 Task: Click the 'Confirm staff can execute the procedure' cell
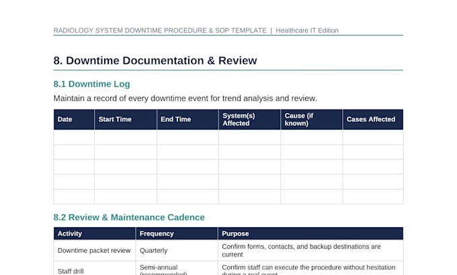310,268
